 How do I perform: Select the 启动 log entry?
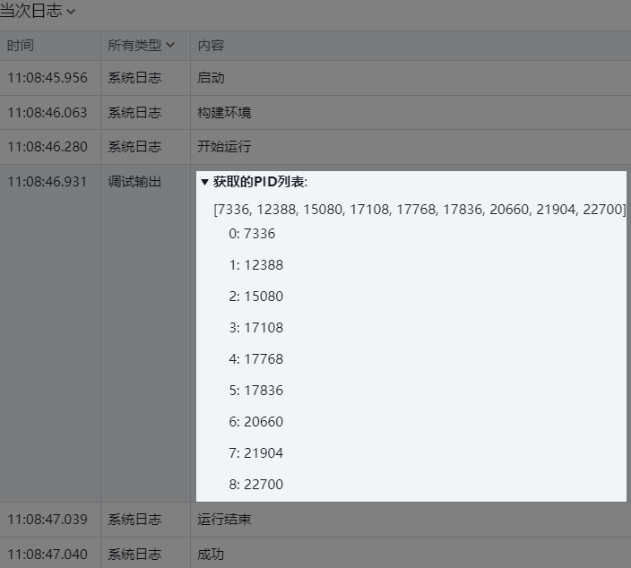coord(211,78)
